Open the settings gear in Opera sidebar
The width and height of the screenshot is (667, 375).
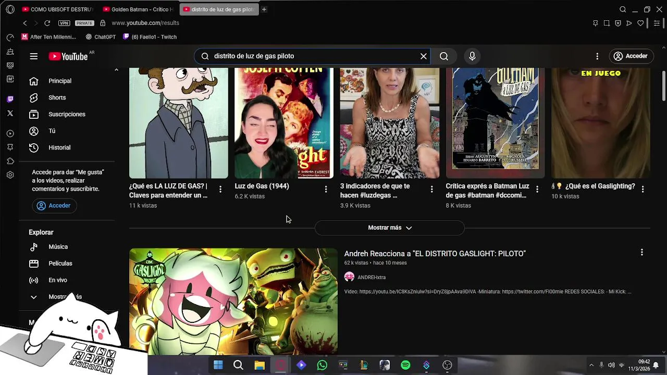pos(10,175)
